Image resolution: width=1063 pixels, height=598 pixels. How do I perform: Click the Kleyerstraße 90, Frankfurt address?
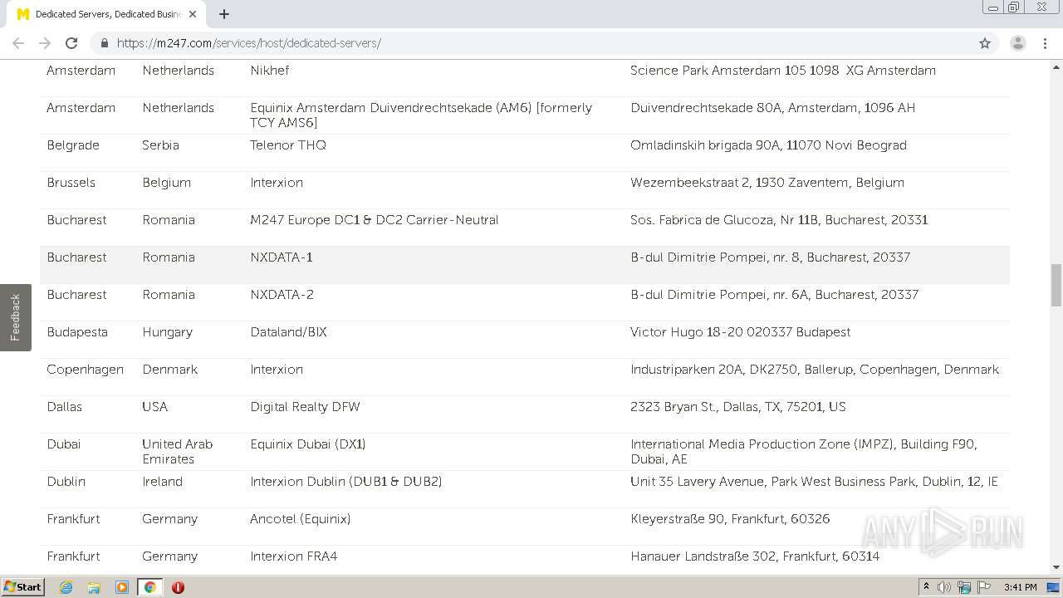[x=730, y=519]
